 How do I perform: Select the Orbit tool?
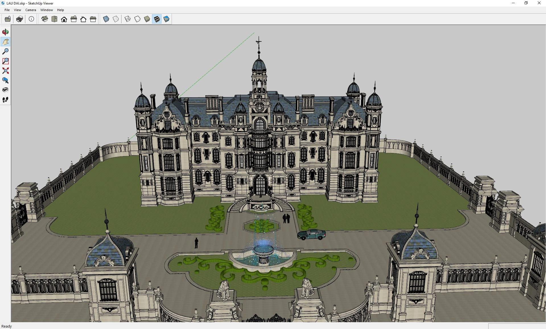click(x=5, y=32)
